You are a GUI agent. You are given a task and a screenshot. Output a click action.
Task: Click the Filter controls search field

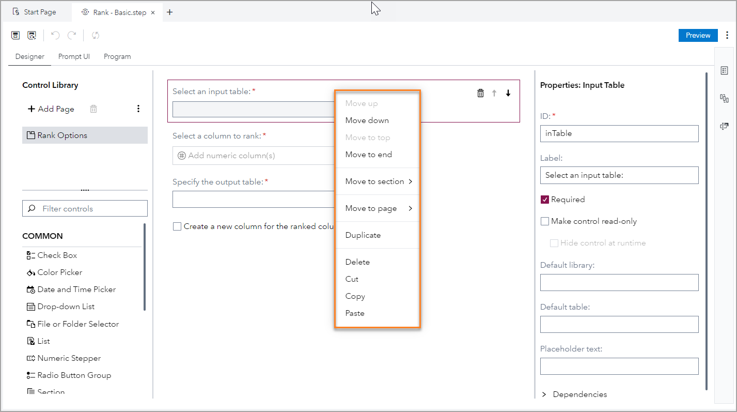coord(84,208)
